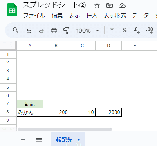The image size is (157, 146).
Task: Click the move to folder icon
Action: click(110, 5)
